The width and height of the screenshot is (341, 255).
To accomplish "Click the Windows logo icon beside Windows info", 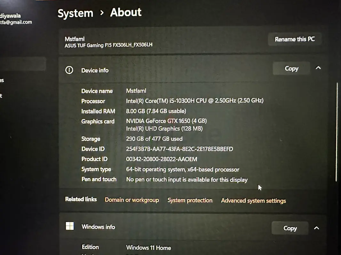I will tap(70, 226).
